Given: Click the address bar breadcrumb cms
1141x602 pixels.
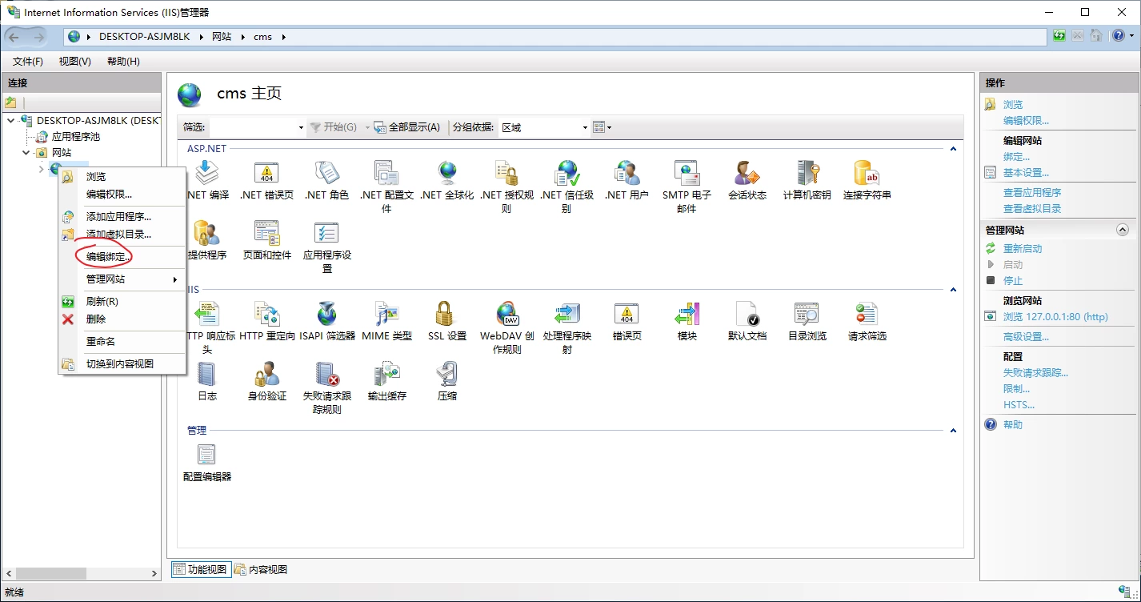Looking at the screenshot, I should pyautogui.click(x=262, y=37).
